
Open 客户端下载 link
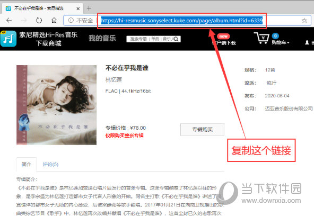[x=224, y=43]
